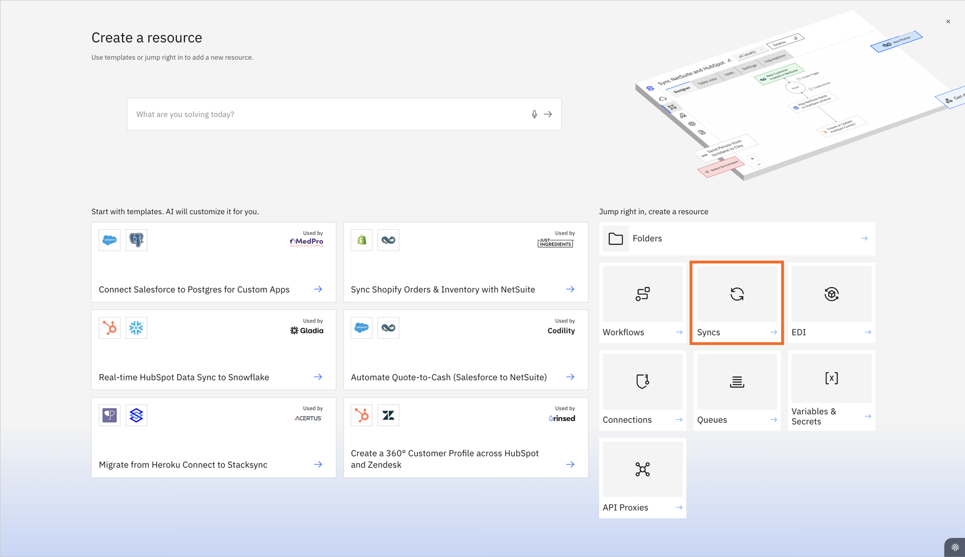Type in the 'What are you solving today?' field

click(x=330, y=114)
